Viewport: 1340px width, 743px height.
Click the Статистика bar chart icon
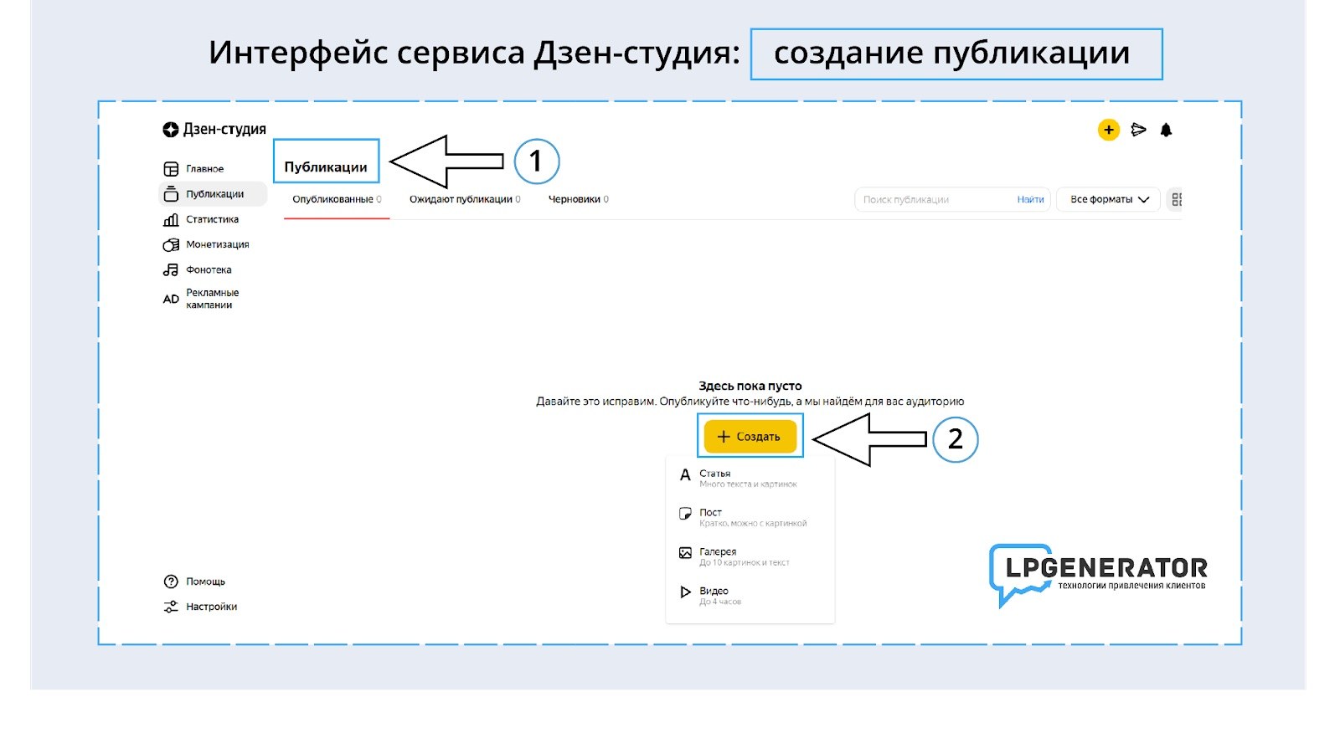click(x=171, y=219)
